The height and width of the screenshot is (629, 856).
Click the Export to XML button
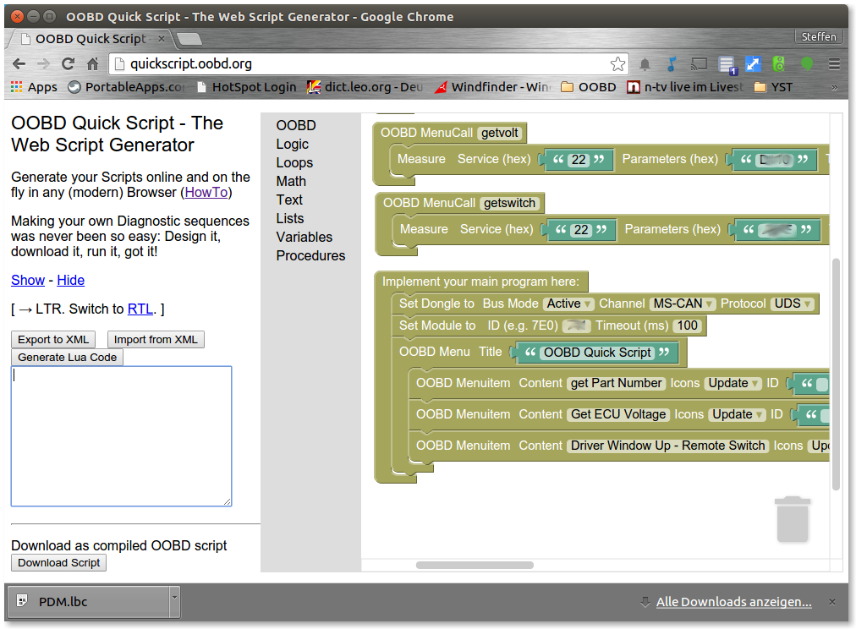(53, 339)
